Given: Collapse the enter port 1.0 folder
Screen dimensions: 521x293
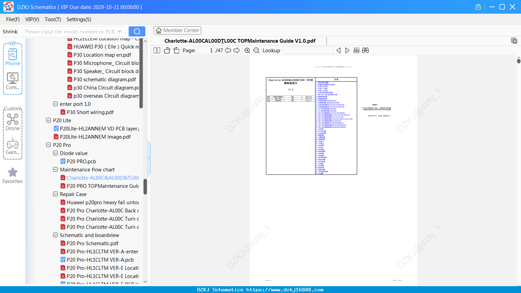Looking at the screenshot, I should [x=55, y=104].
